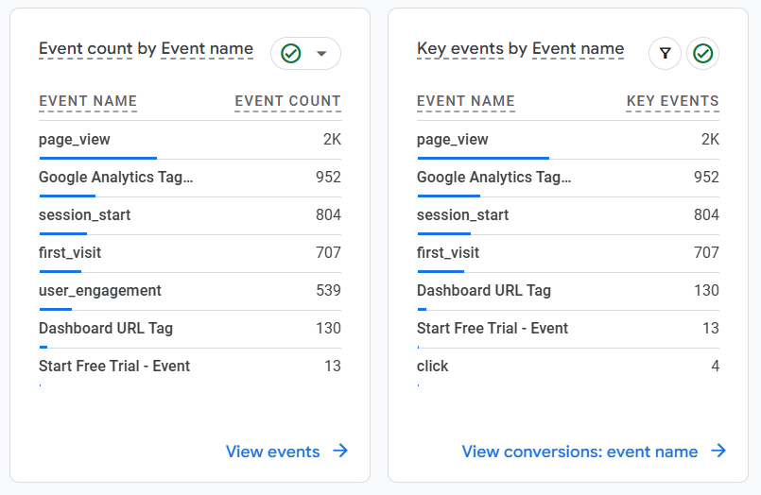This screenshot has width=761, height=495.
Task: Select Google Analytics Tag row in Event count card
Action: coord(190,178)
